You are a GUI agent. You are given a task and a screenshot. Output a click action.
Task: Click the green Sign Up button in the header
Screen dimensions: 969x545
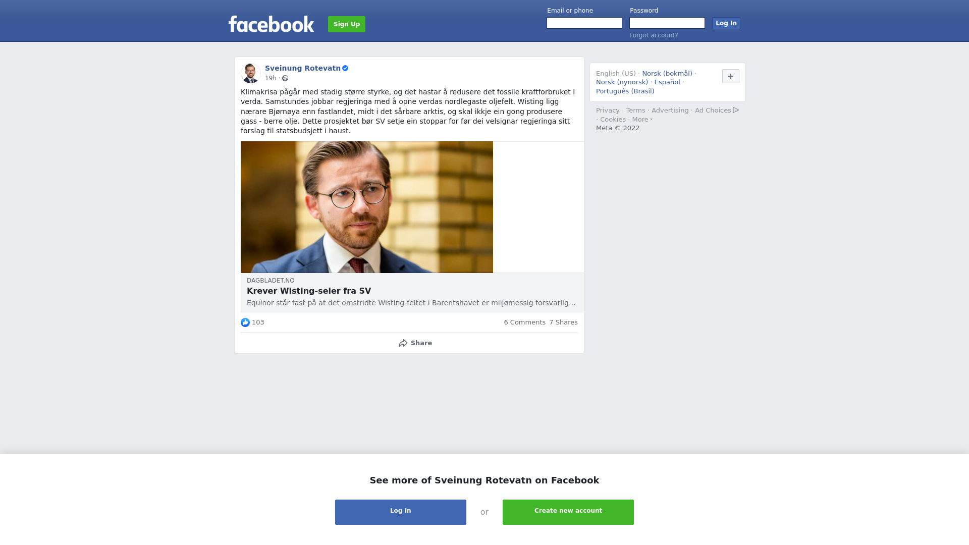(347, 24)
